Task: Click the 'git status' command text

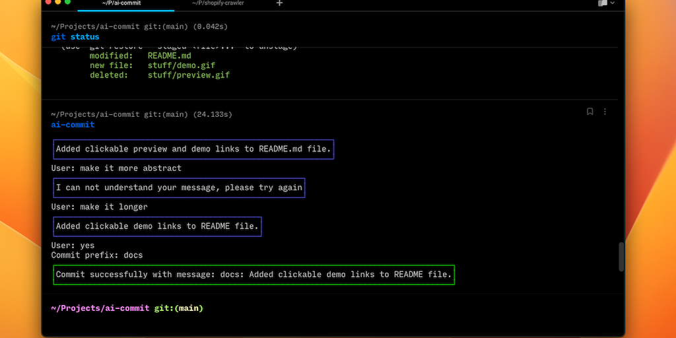Action: 75,37
